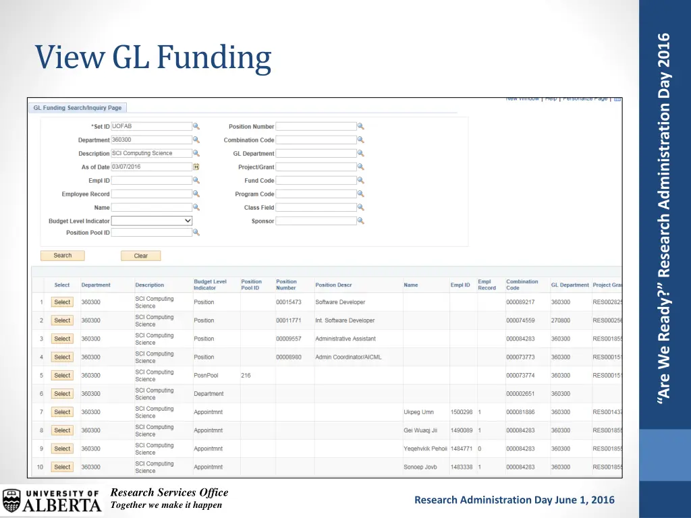
Task: Click combination code 000089217 cell
Action: pos(520,302)
